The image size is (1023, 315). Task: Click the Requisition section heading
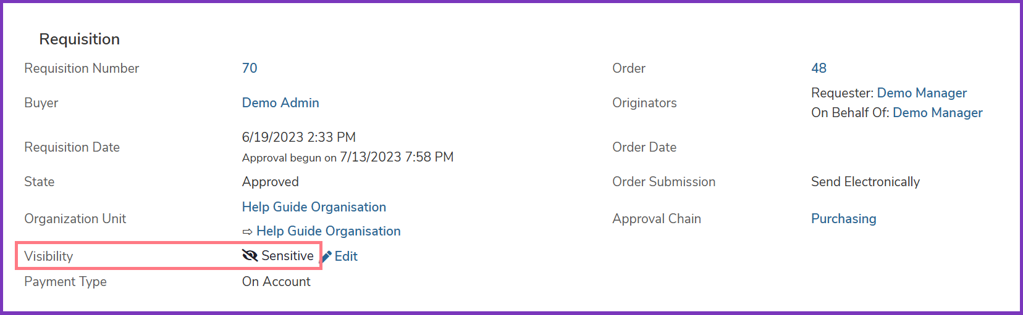(80, 39)
